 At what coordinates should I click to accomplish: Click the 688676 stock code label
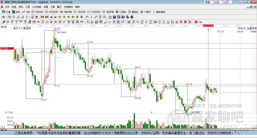(x=242, y=29)
